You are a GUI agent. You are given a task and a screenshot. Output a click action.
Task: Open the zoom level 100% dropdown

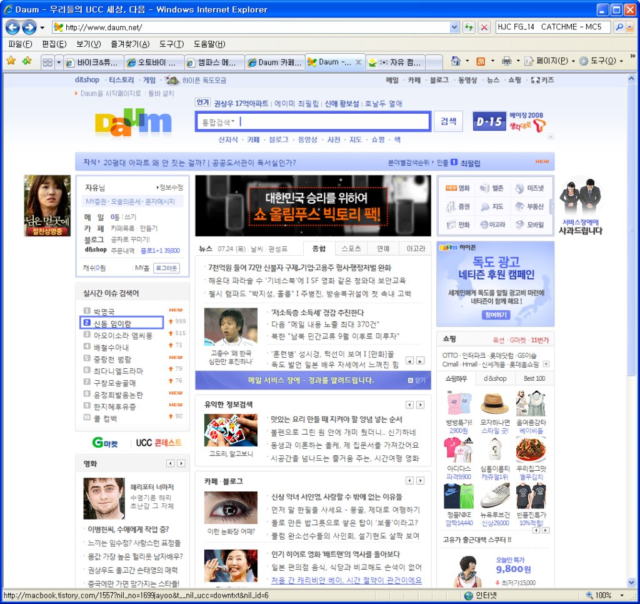pos(622,595)
